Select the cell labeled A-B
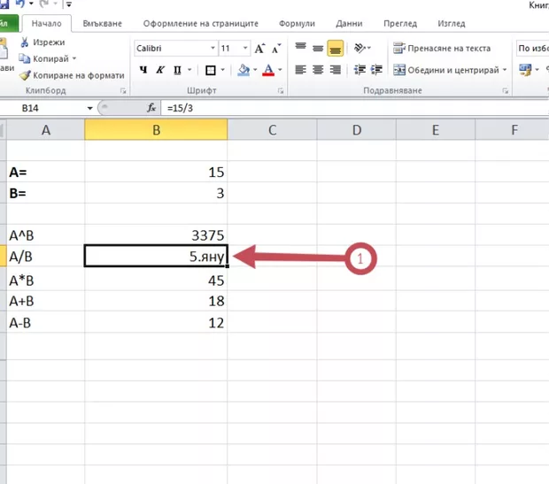The height and width of the screenshot is (484, 549). [45, 322]
